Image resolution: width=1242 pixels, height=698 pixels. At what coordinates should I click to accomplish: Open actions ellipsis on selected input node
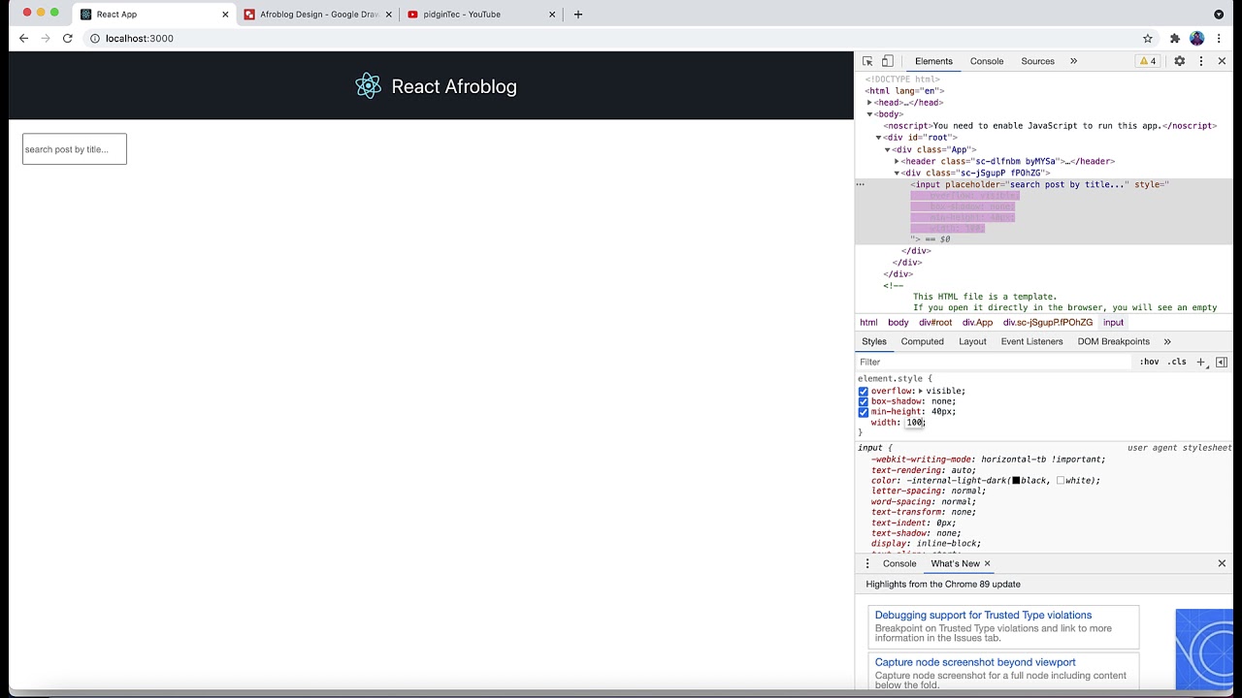coord(860,184)
